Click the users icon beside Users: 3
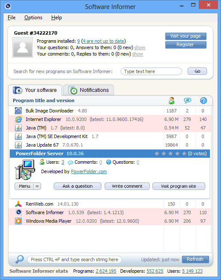 42,162
